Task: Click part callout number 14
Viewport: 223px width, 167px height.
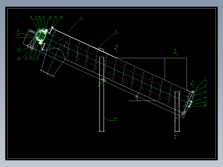Action: pyautogui.click(x=18, y=35)
